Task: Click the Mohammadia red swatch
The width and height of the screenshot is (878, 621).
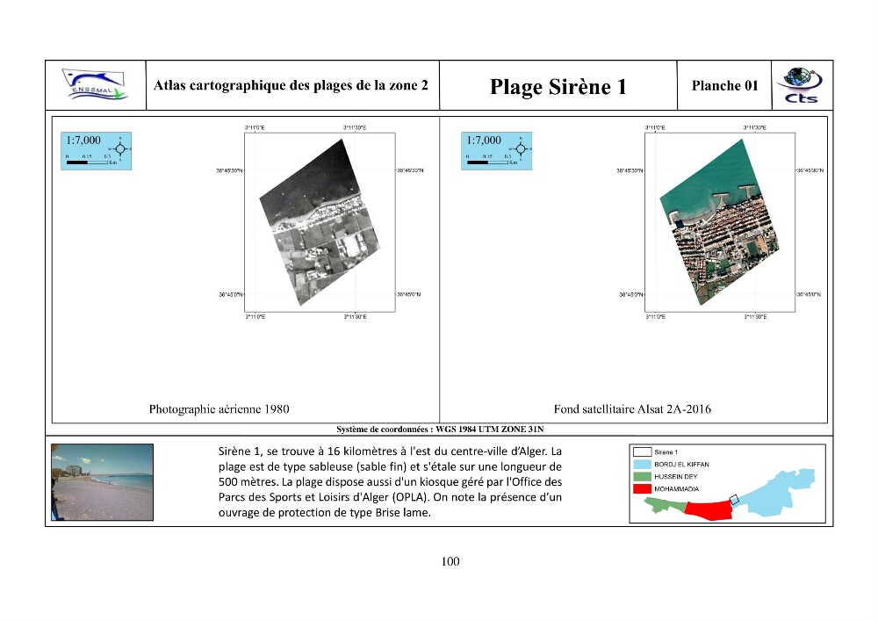Action: pos(643,489)
